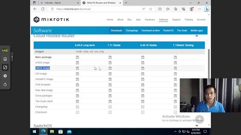Screen dimensions: 241x135
Task: Collapse the Cloud Hosted Router section
Action: pyautogui.click(x=197, y=36)
